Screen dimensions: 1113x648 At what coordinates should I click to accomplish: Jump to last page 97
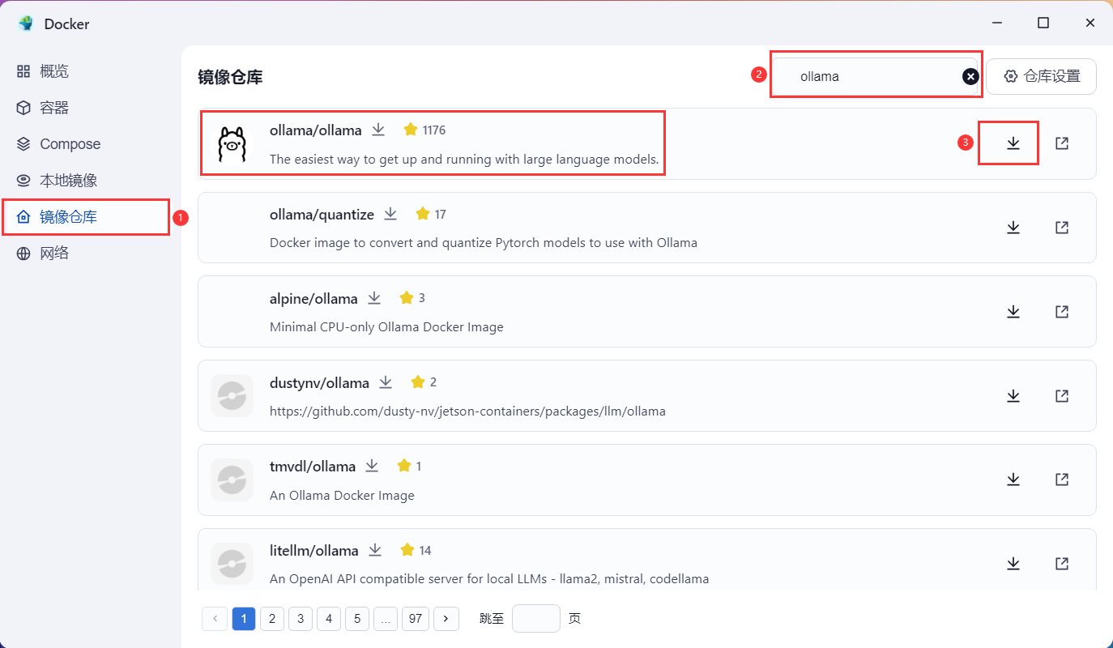(x=415, y=618)
